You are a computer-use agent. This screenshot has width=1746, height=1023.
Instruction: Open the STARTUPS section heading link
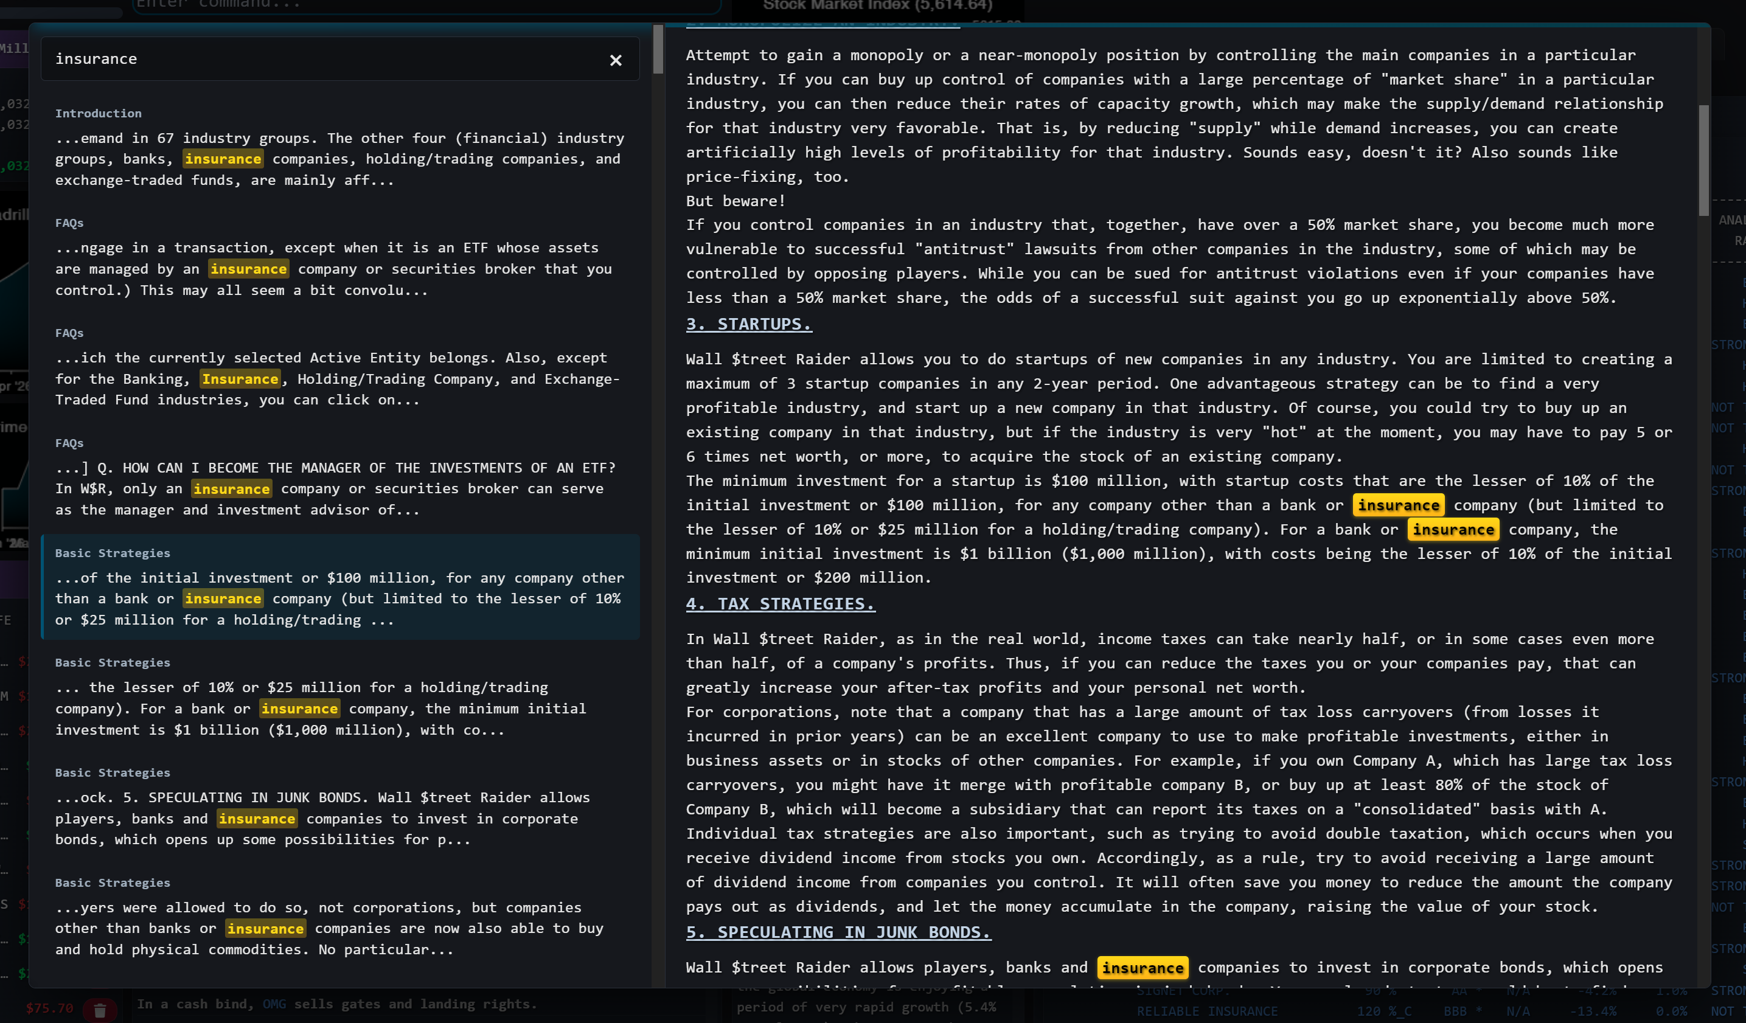(x=748, y=324)
